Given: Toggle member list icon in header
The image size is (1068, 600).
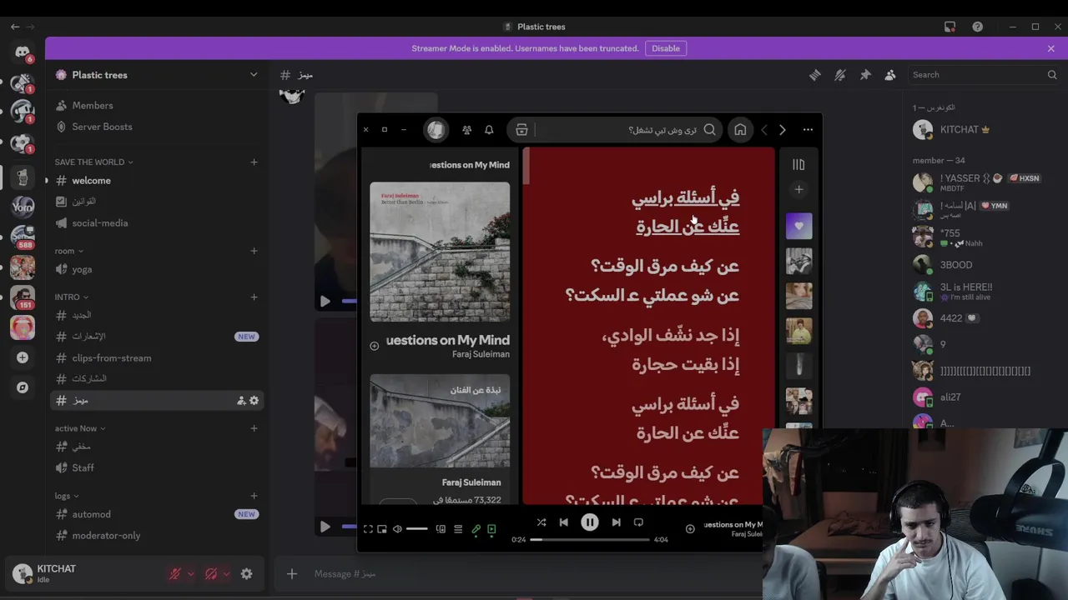Looking at the screenshot, I should coord(890,75).
